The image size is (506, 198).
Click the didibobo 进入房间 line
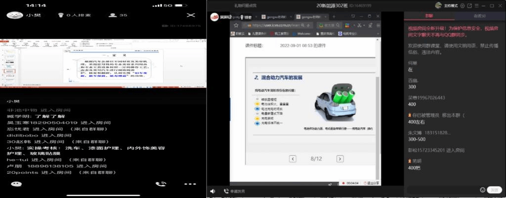pos(39,135)
